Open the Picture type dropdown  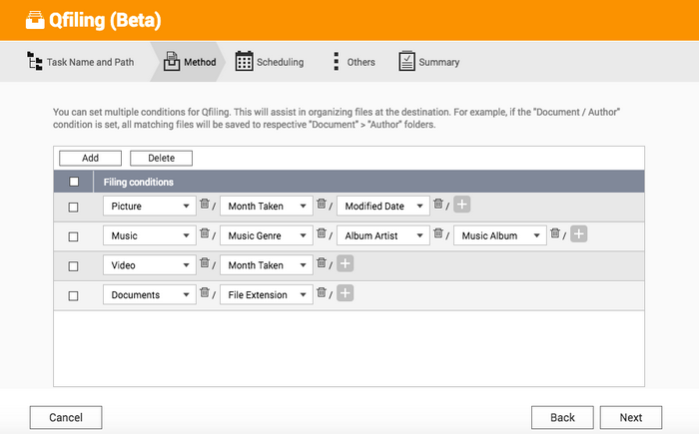[x=150, y=206]
